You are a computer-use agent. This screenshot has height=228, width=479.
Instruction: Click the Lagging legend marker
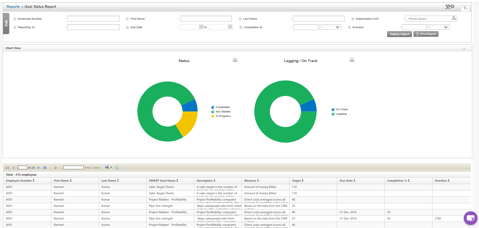pos(333,114)
